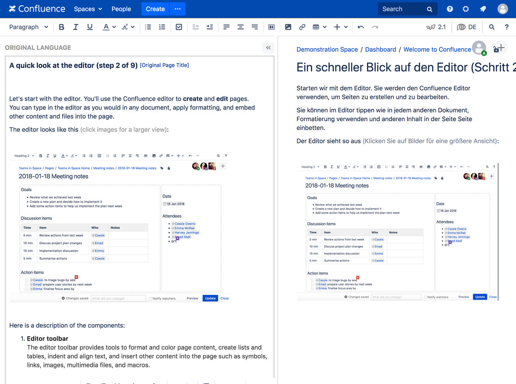Go to the People menu
Viewport: 516px width, 384px height.
coord(121,9)
